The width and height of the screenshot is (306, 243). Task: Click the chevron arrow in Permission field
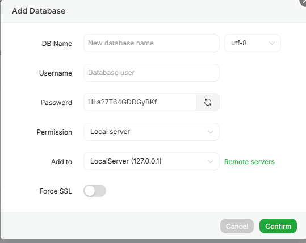click(211, 132)
